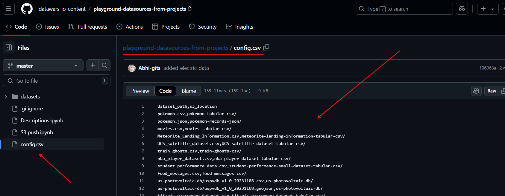Click line movies.csv,movies-tabular-csv/
Image resolution: width=505 pixels, height=196 pixels.
pyautogui.click(x=194, y=129)
